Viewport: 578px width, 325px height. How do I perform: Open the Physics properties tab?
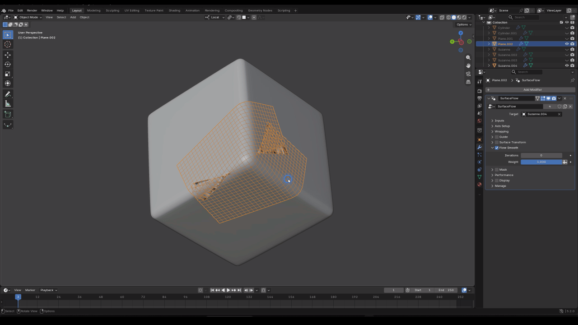[x=480, y=162]
